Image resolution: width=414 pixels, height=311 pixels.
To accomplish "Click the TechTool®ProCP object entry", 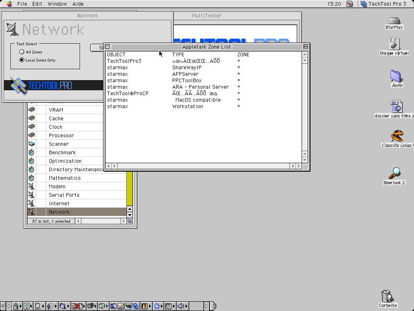I will [x=128, y=94].
